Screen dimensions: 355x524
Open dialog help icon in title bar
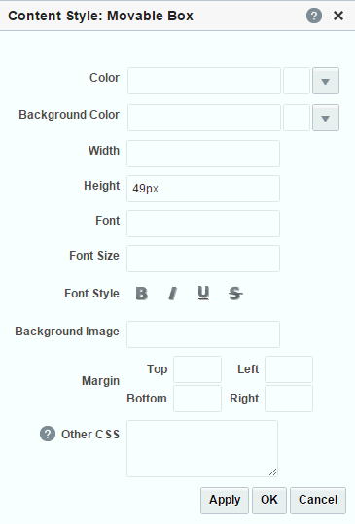pos(314,16)
